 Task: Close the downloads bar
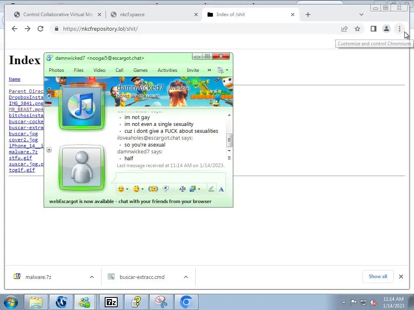401,276
